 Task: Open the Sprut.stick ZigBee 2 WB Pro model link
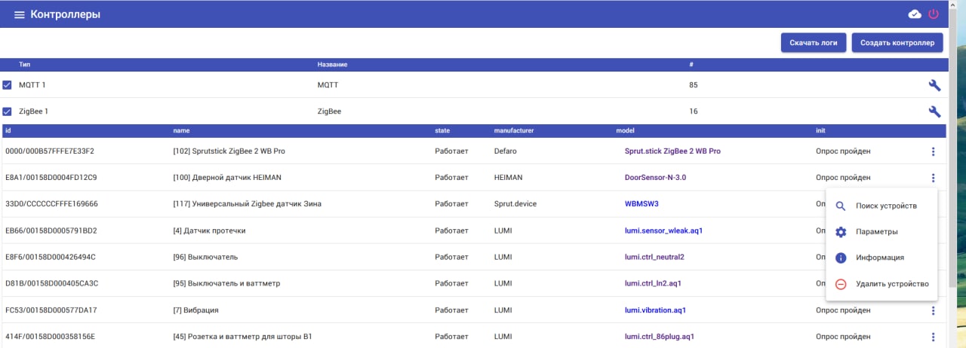point(672,151)
